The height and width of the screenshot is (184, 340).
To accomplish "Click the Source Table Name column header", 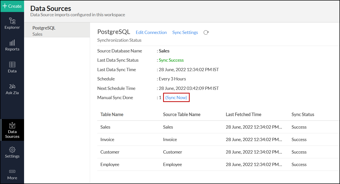I will click(182, 115).
